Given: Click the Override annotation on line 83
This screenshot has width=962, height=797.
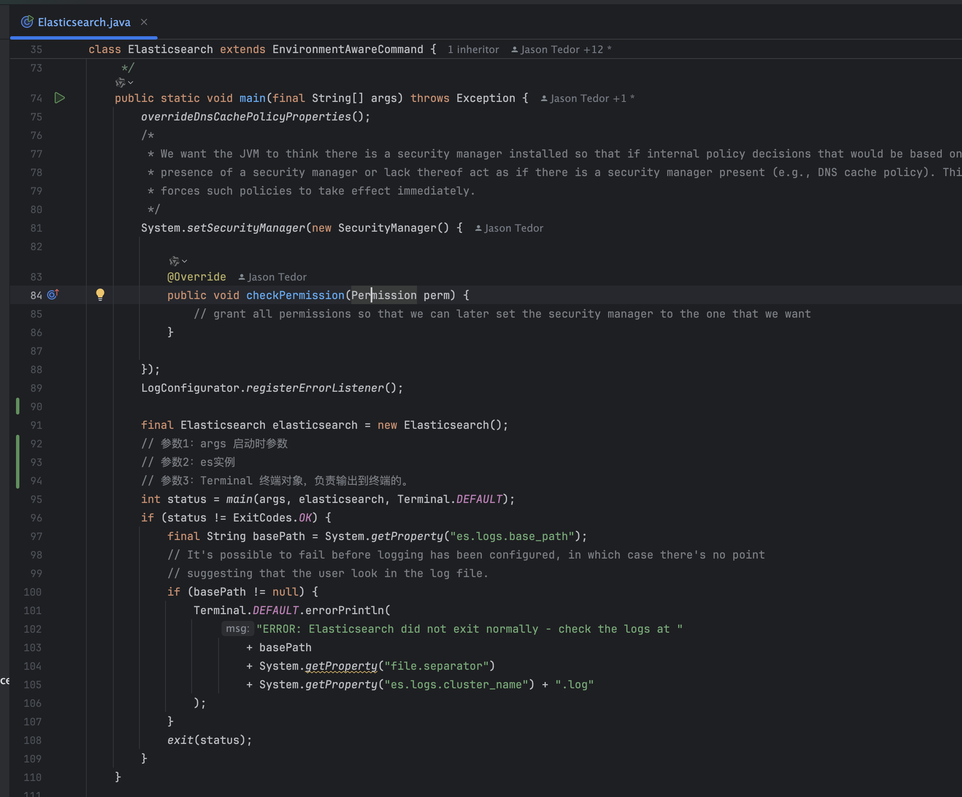Looking at the screenshot, I should [x=195, y=276].
